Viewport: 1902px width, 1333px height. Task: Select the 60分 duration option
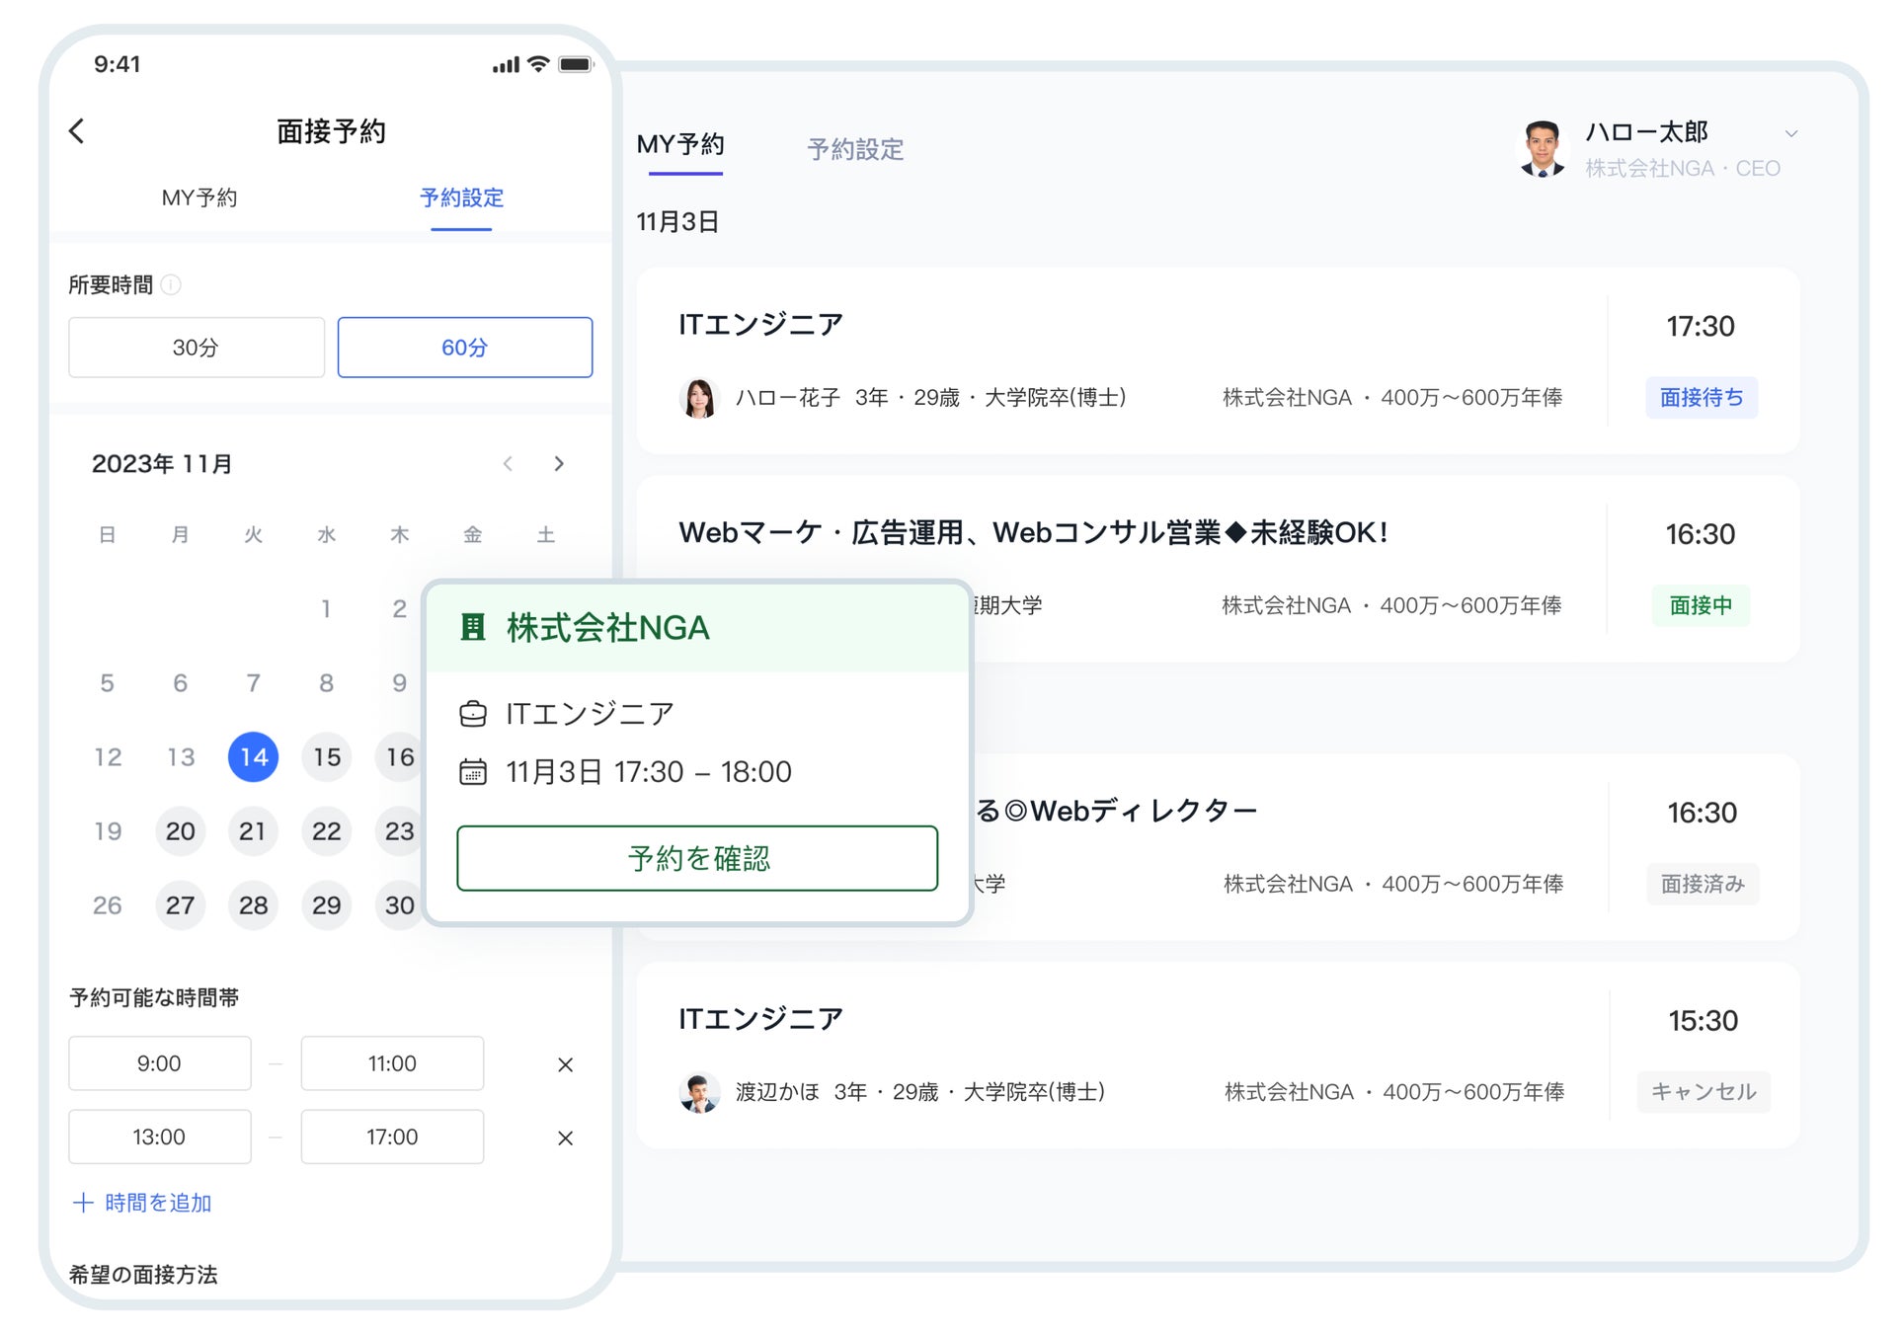point(464,348)
